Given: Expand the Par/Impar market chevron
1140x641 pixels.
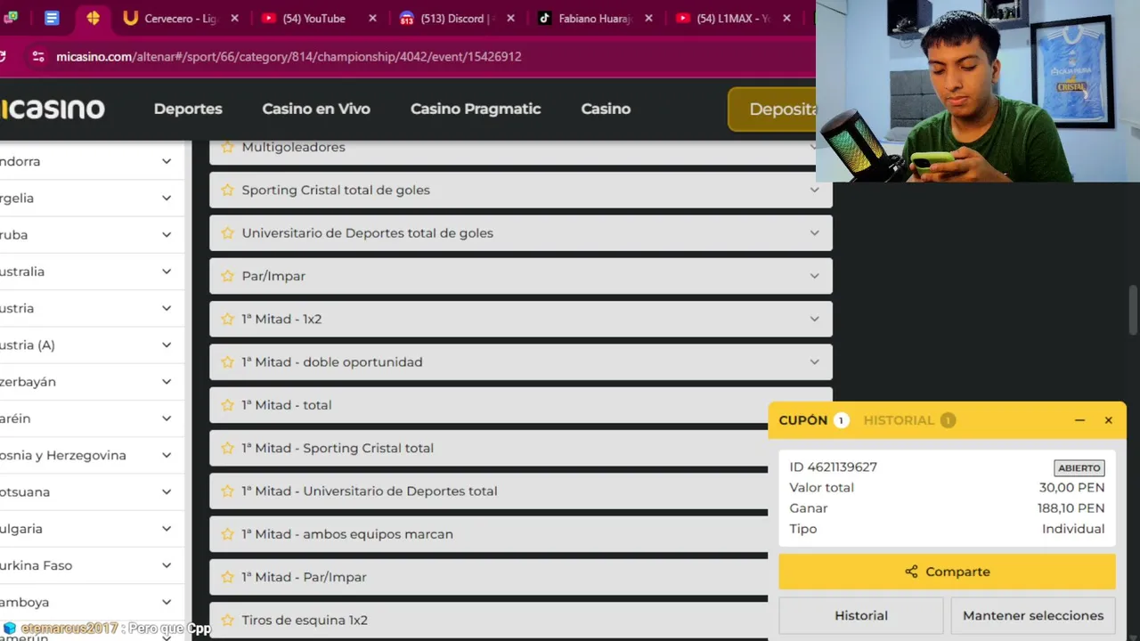Looking at the screenshot, I should 814,276.
